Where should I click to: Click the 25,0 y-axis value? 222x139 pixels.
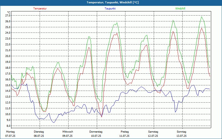8,27
